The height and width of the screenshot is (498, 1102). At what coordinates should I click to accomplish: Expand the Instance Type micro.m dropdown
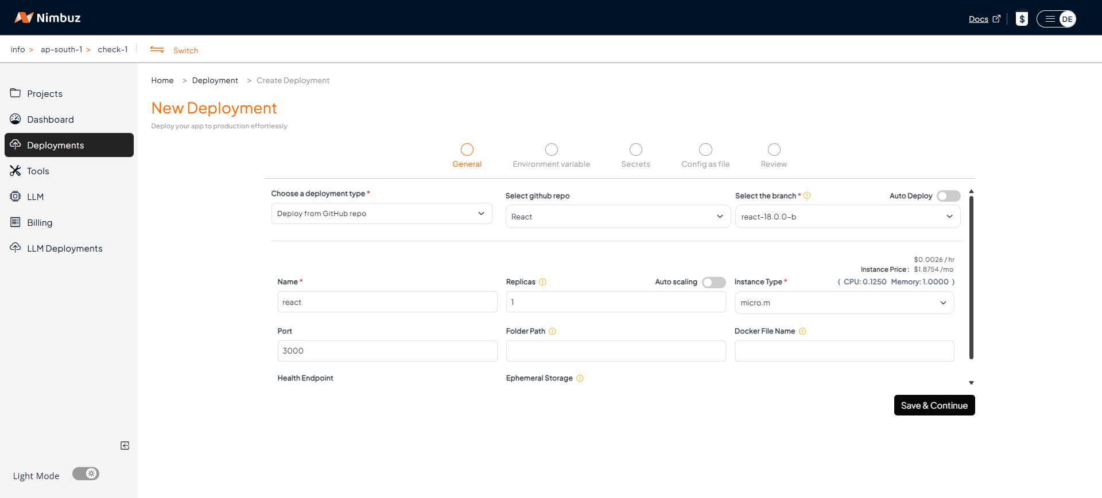(844, 303)
